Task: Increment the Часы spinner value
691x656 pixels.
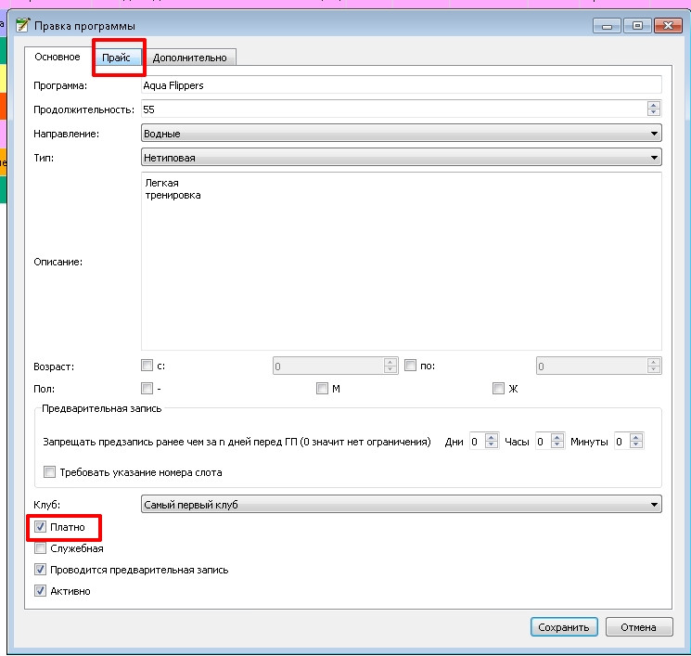Action: point(557,437)
